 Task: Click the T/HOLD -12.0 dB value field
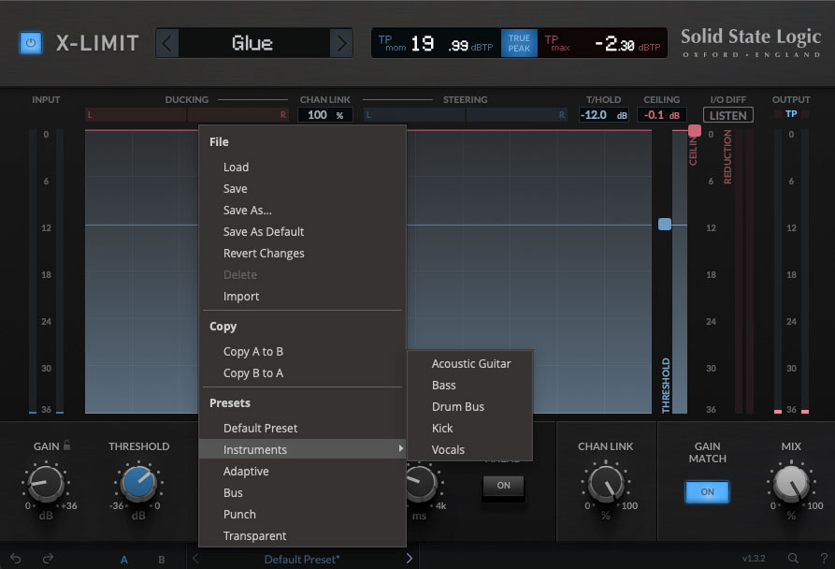point(604,115)
